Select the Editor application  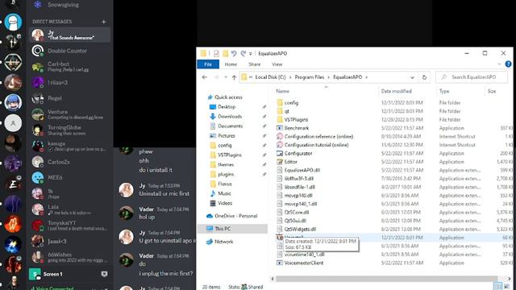click(290, 162)
